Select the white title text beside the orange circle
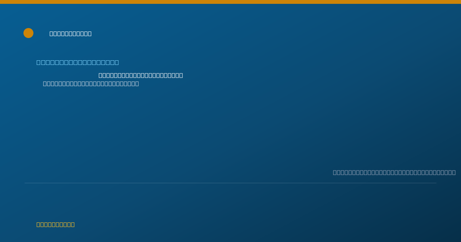Viewport: 461px width, 242px height. (x=71, y=34)
